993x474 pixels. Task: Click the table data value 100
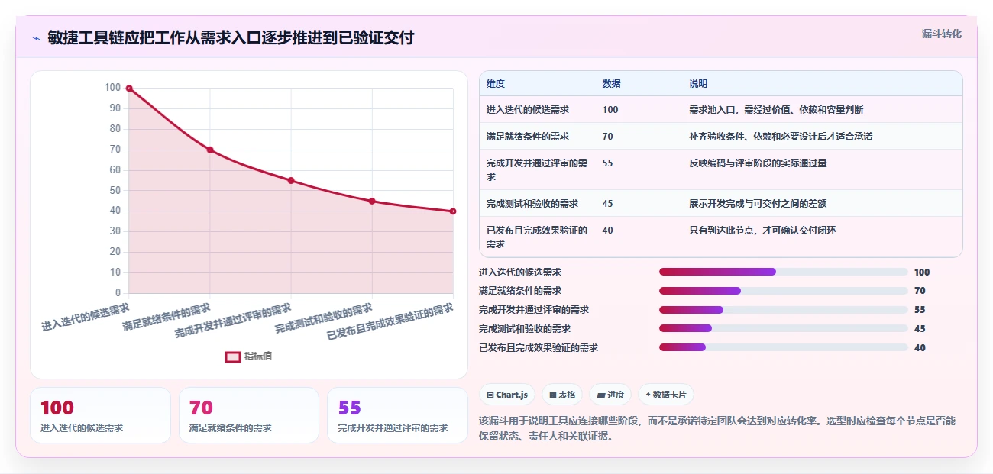coord(610,110)
